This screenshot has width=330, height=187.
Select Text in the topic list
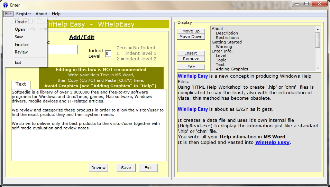click(x=220, y=65)
